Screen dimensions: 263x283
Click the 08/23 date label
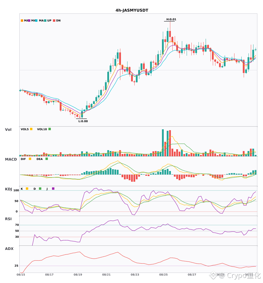point(135,275)
